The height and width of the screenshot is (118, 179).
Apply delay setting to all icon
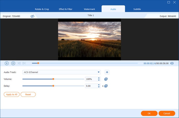pos(106,86)
